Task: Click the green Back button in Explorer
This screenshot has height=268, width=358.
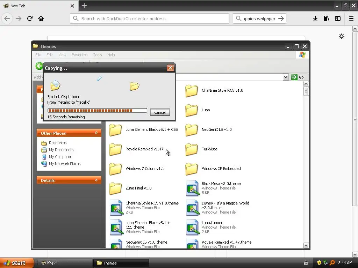Action: click(39, 66)
